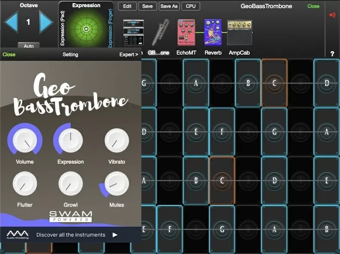Image resolution: width=340 pixels, height=254 pixels.
Task: Click the red speaker panic icon
Action: click(332, 15)
